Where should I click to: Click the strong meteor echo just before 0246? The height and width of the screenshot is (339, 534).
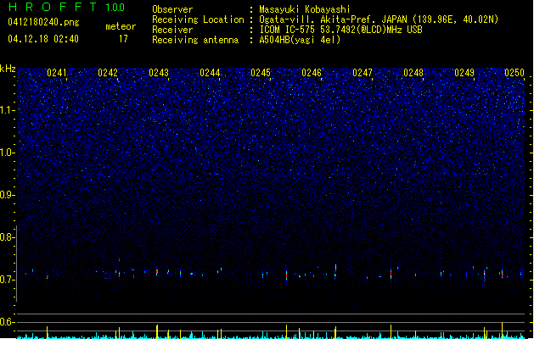286,275
